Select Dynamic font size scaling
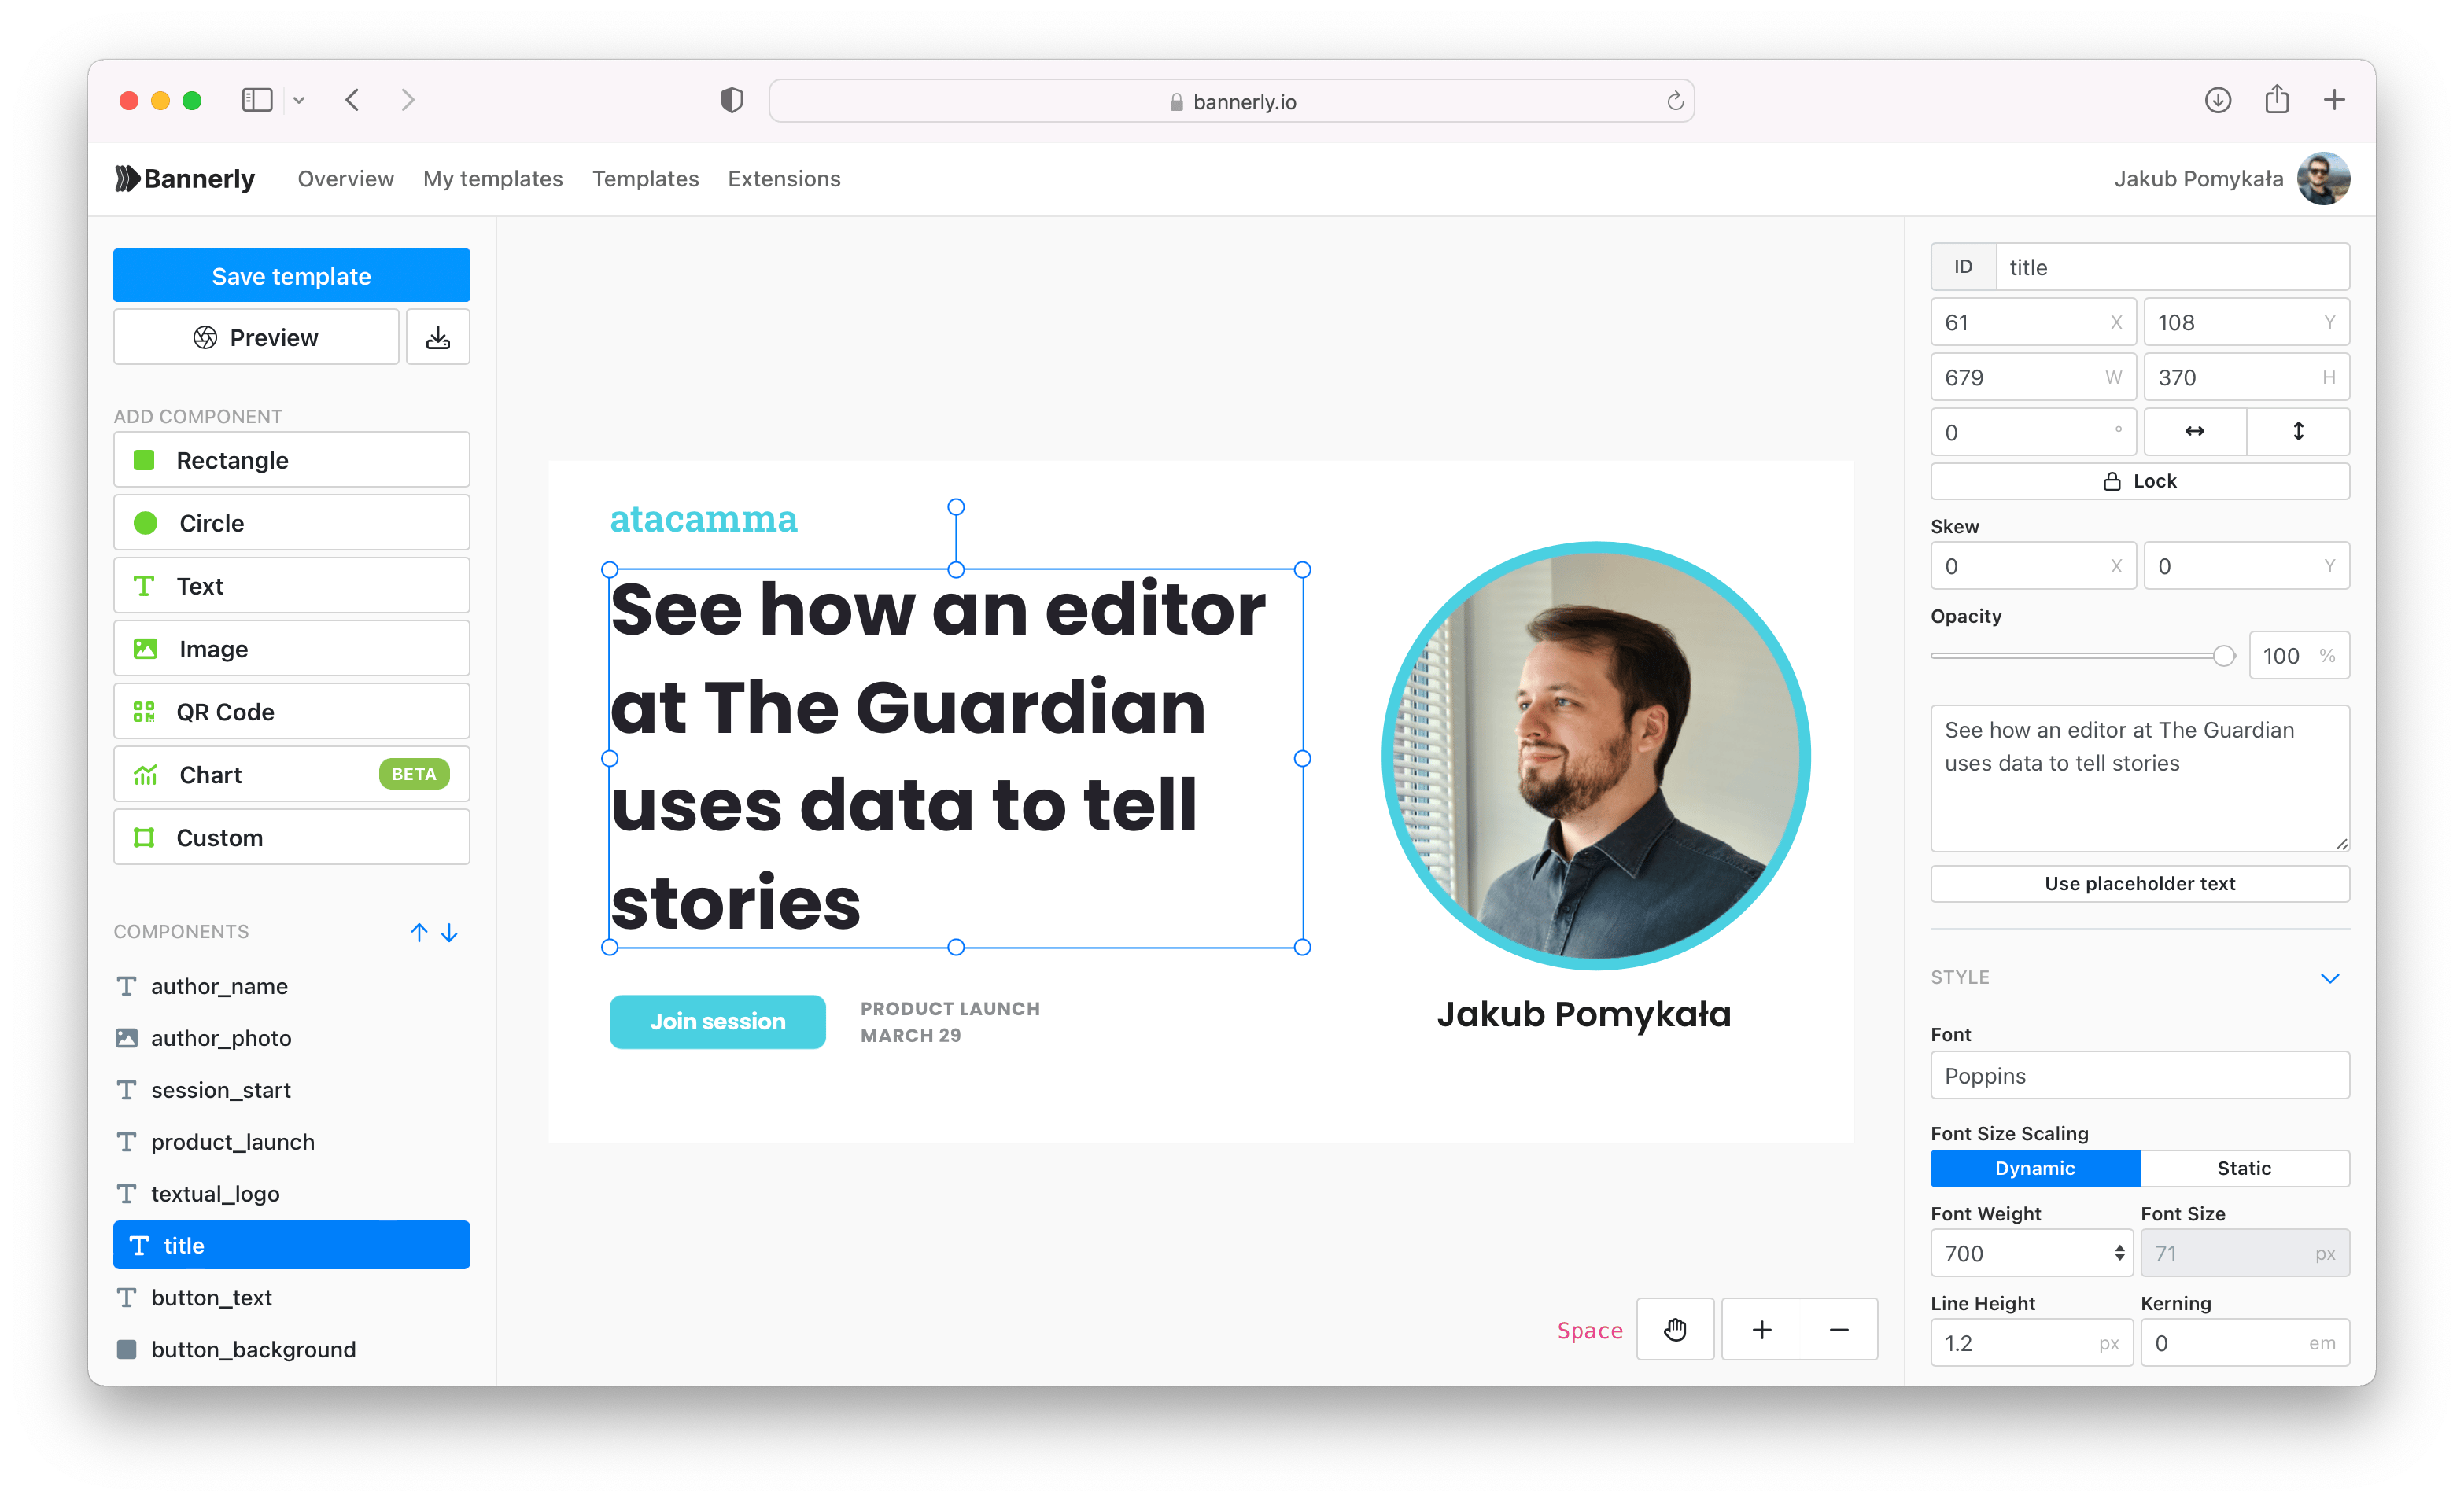The width and height of the screenshot is (2464, 1502). [2035, 1169]
